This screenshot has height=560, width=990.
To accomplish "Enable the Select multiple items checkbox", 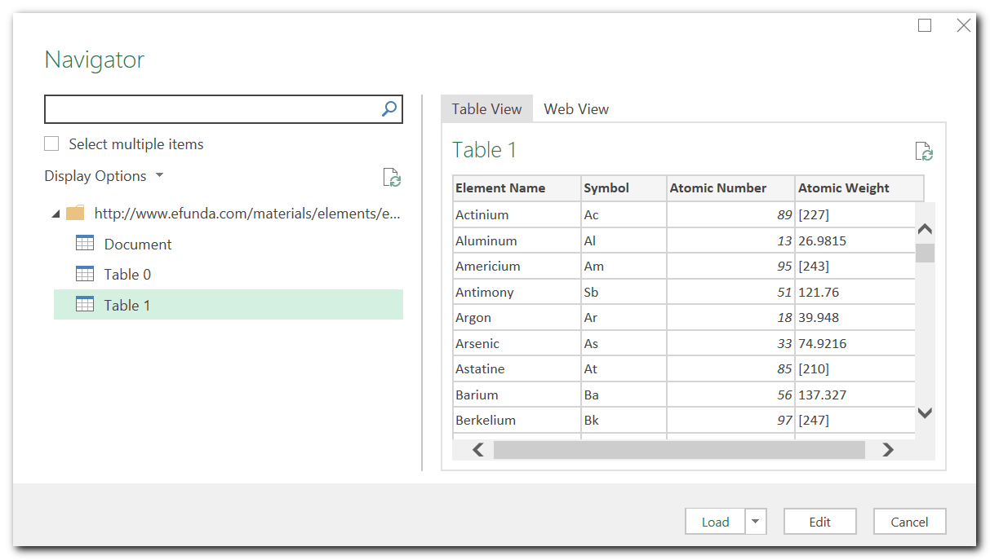I will (51, 143).
